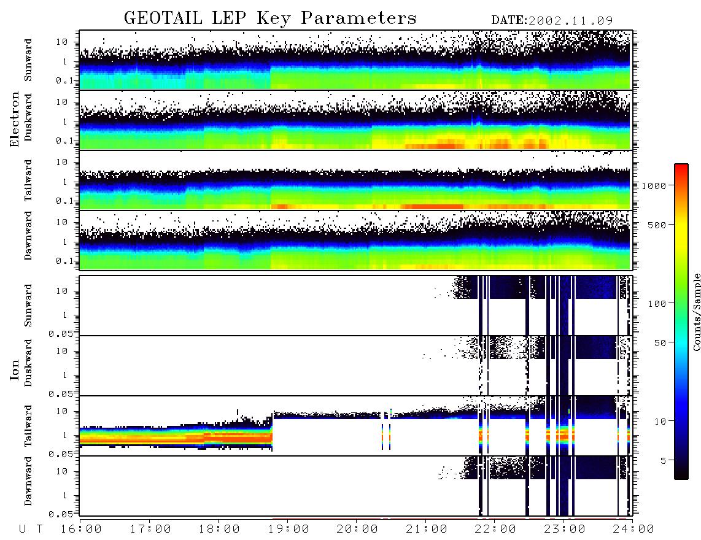Click the '50' colorbar tick value

660,343
